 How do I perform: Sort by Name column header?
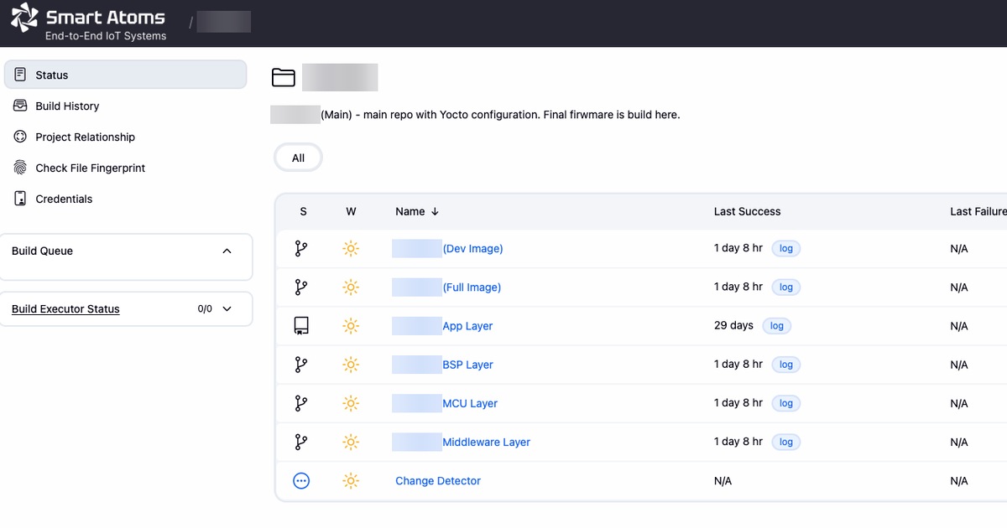[417, 211]
